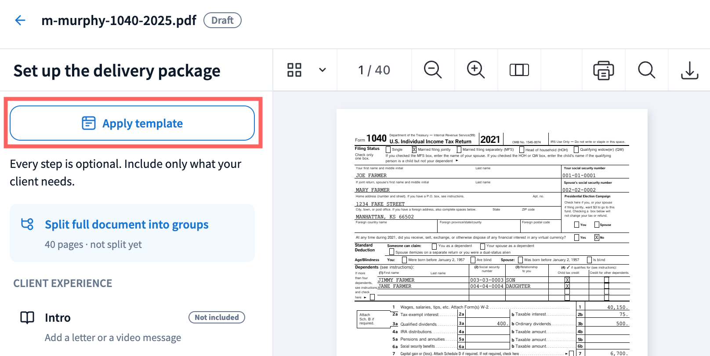Search inside the document

(x=647, y=70)
